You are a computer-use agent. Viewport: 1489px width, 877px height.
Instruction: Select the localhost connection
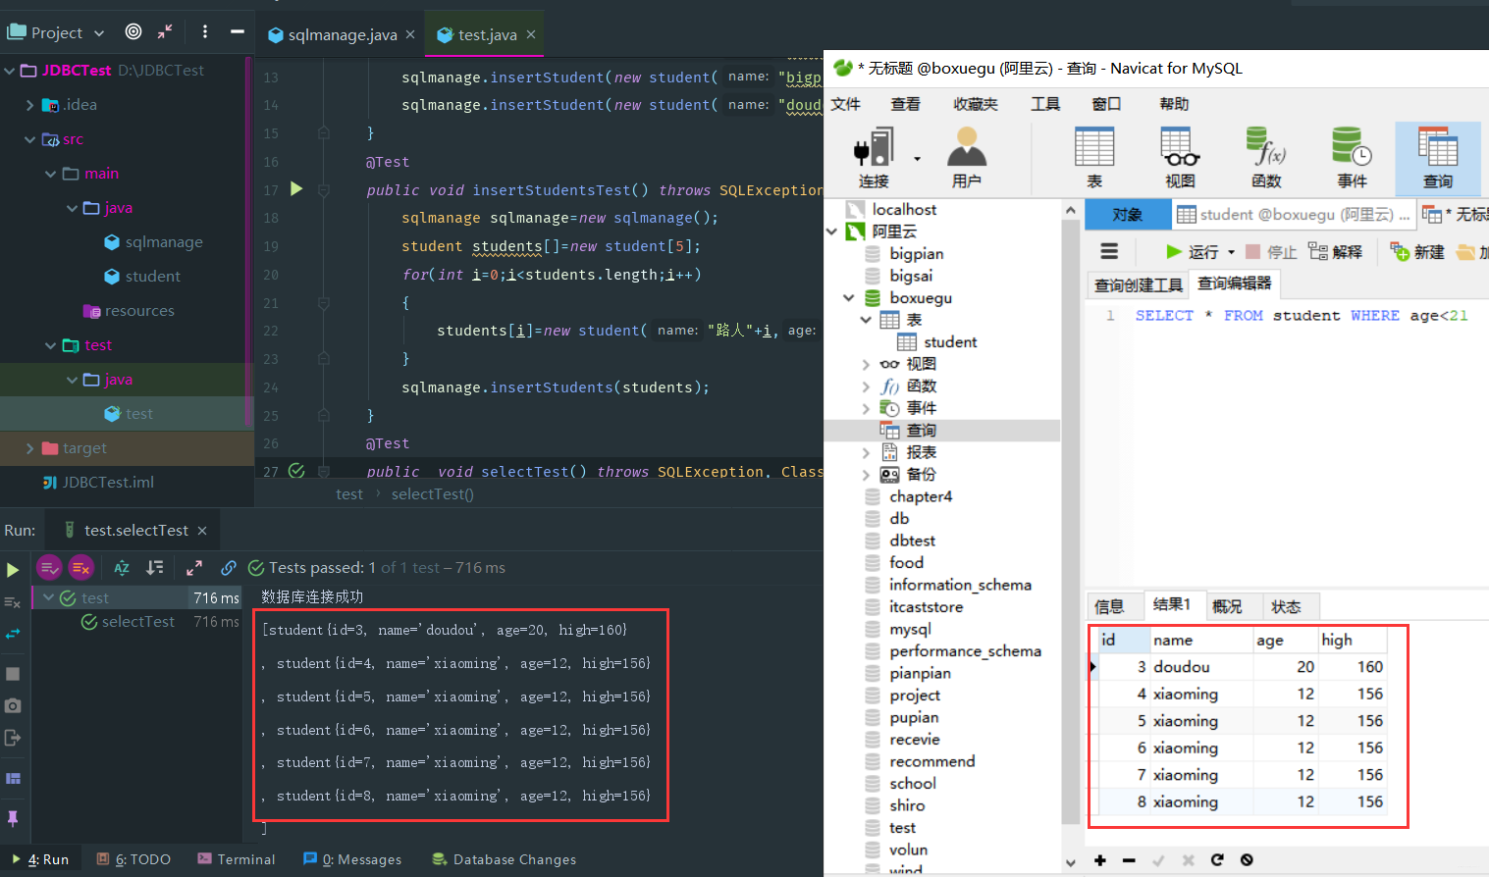pyautogui.click(x=891, y=209)
